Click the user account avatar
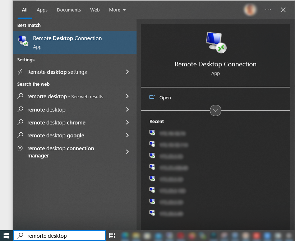The image size is (295, 241). [x=250, y=10]
